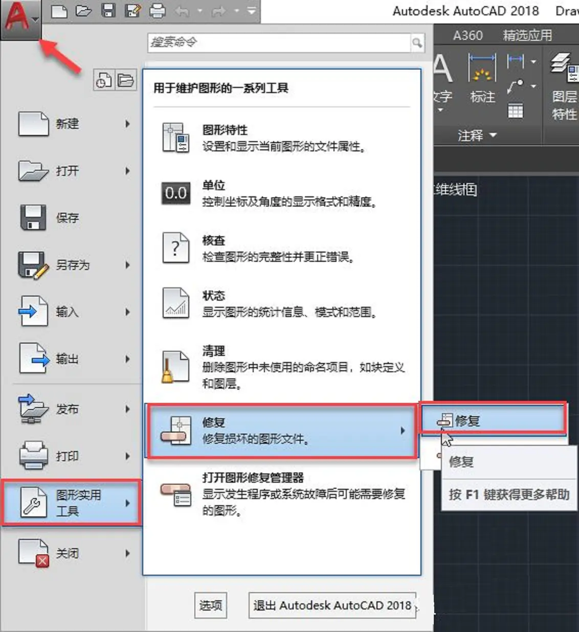Click the search magnifier icon
This screenshot has width=579, height=632.
(x=417, y=43)
